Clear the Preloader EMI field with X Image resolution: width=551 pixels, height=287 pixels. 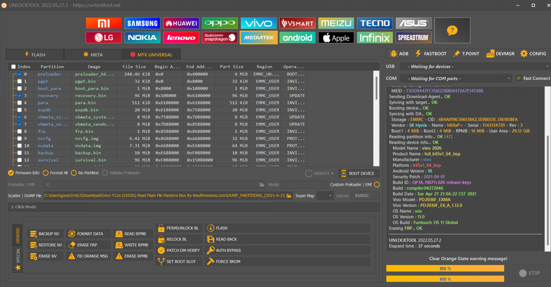click(48, 185)
